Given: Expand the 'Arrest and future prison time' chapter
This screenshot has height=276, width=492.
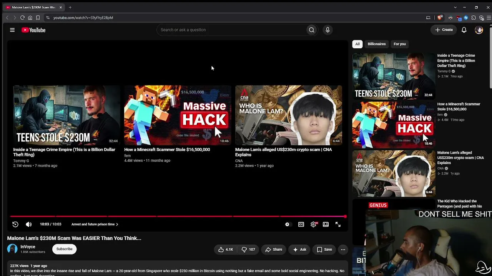Looking at the screenshot, I should point(95,224).
